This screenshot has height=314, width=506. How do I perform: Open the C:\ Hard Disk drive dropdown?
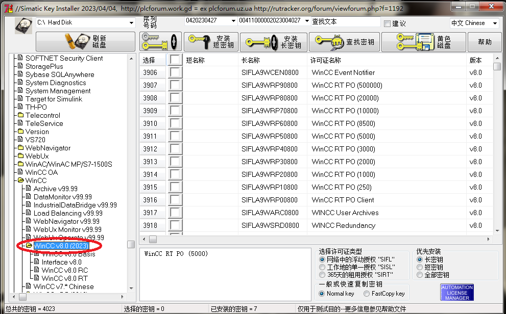[x=131, y=23]
